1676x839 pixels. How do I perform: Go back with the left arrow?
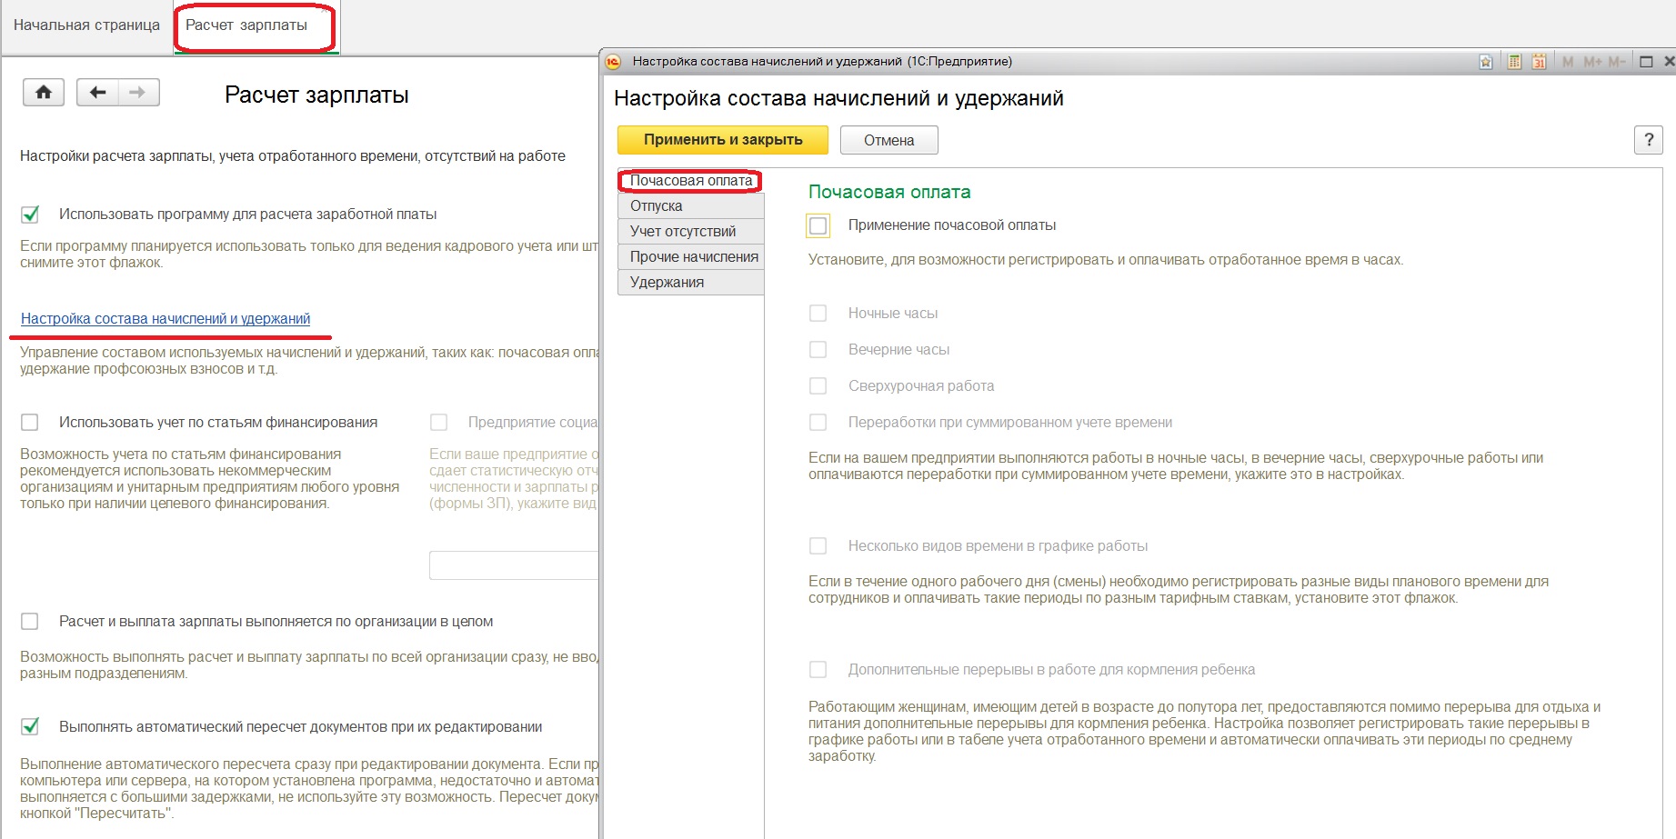98,93
